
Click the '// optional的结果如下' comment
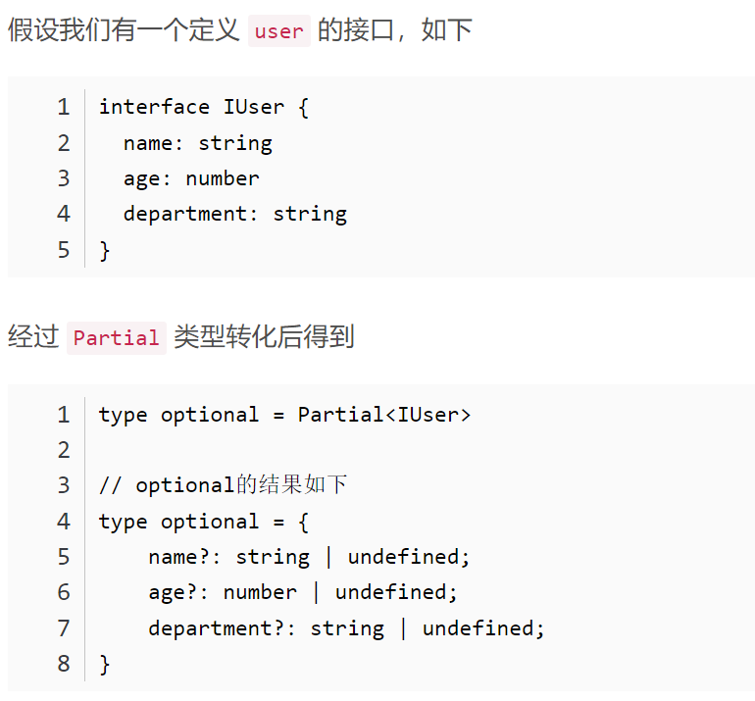pos(223,485)
